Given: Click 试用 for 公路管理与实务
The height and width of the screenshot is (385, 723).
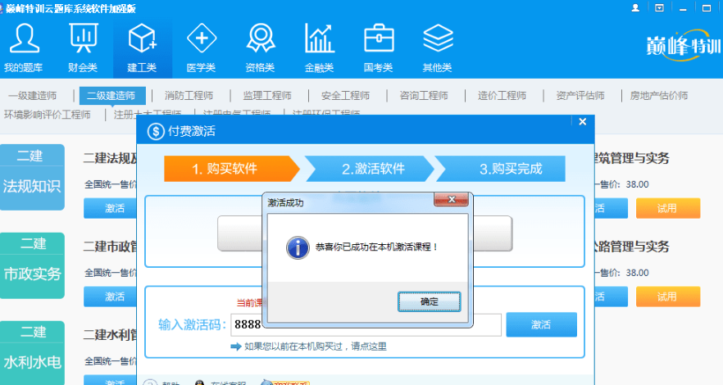Looking at the screenshot, I should (668, 297).
